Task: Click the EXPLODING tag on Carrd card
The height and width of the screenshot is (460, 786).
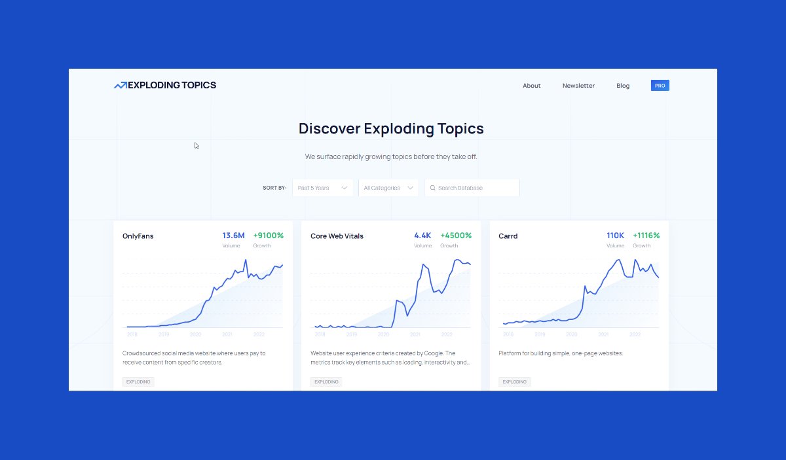Action: pos(514,381)
